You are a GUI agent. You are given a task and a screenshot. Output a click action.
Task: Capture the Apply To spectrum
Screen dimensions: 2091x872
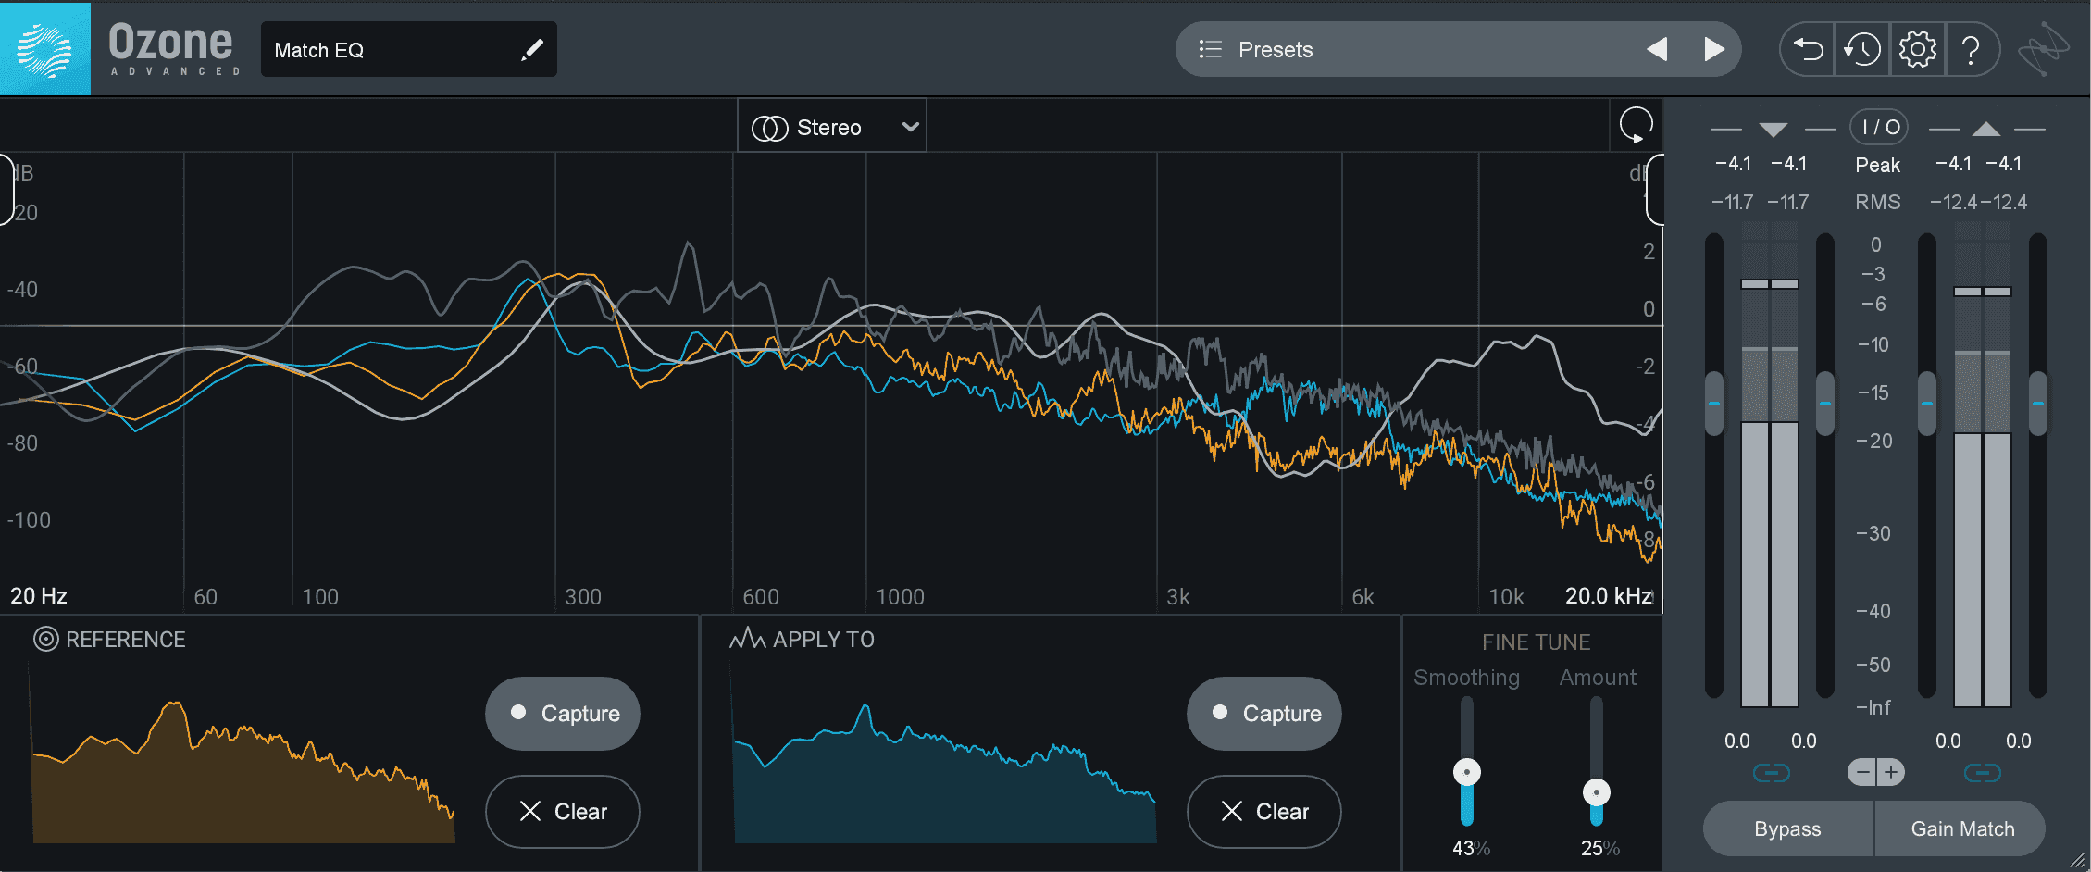pyautogui.click(x=1264, y=714)
